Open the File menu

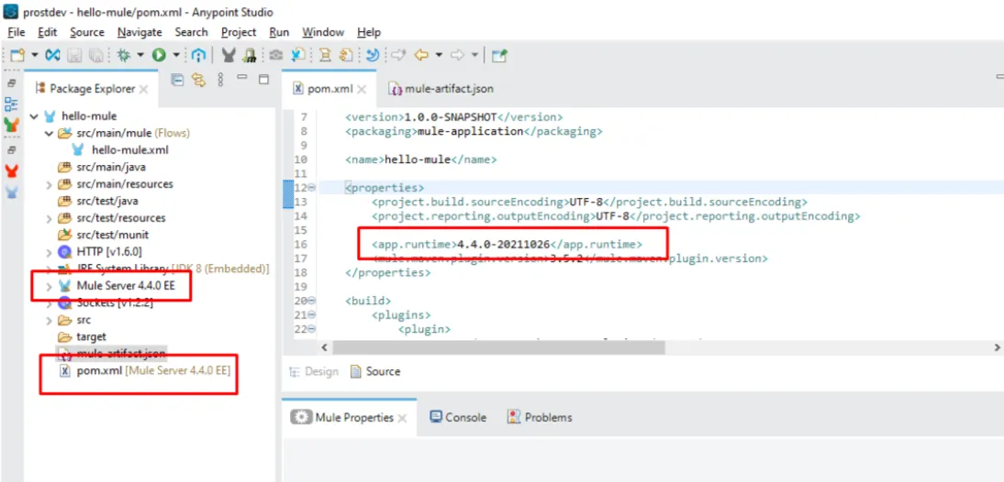16,32
